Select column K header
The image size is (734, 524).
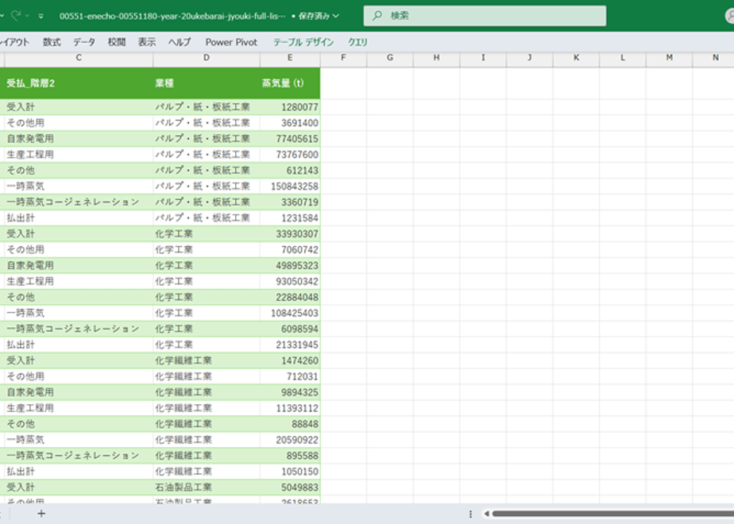576,57
